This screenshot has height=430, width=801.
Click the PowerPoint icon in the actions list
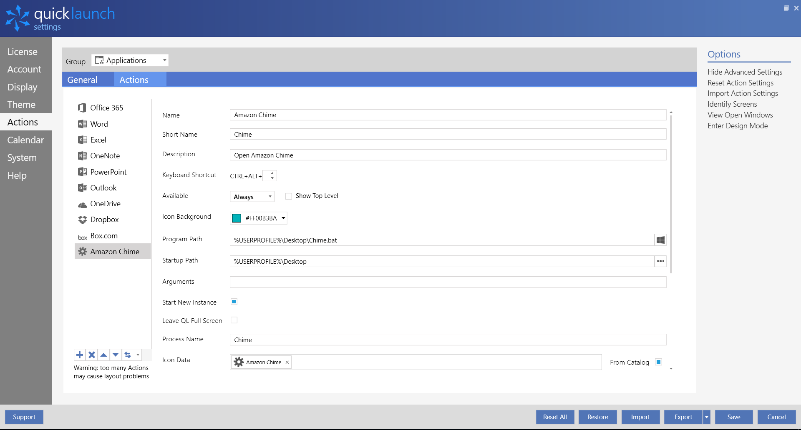point(82,172)
